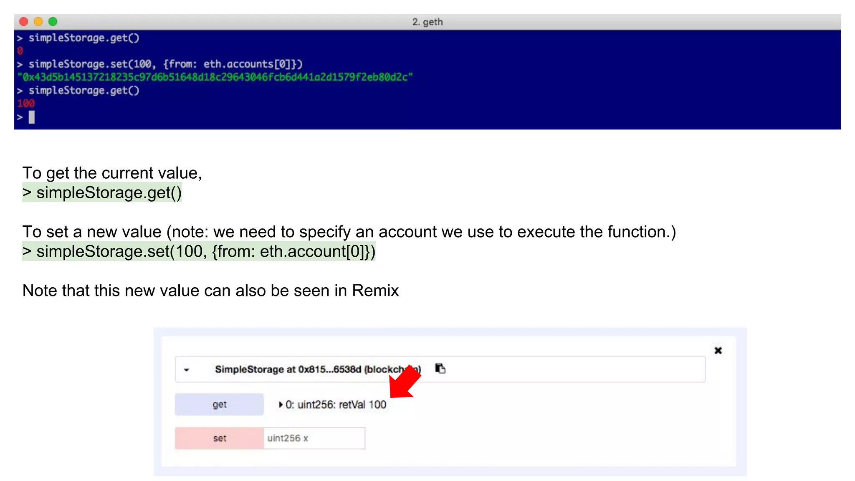This screenshot has height=481, width=855.
Task: Collapse the SimpleStorage contract instance caret
Action: tap(187, 370)
